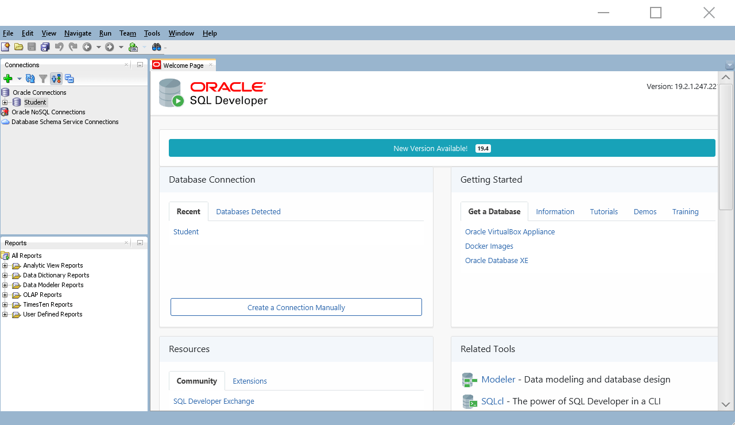Click the New Version Available banner
The width and height of the screenshot is (735, 425).
(442, 148)
